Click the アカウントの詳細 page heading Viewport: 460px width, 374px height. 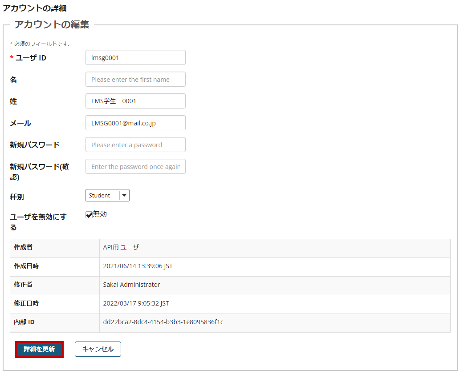coord(35,8)
